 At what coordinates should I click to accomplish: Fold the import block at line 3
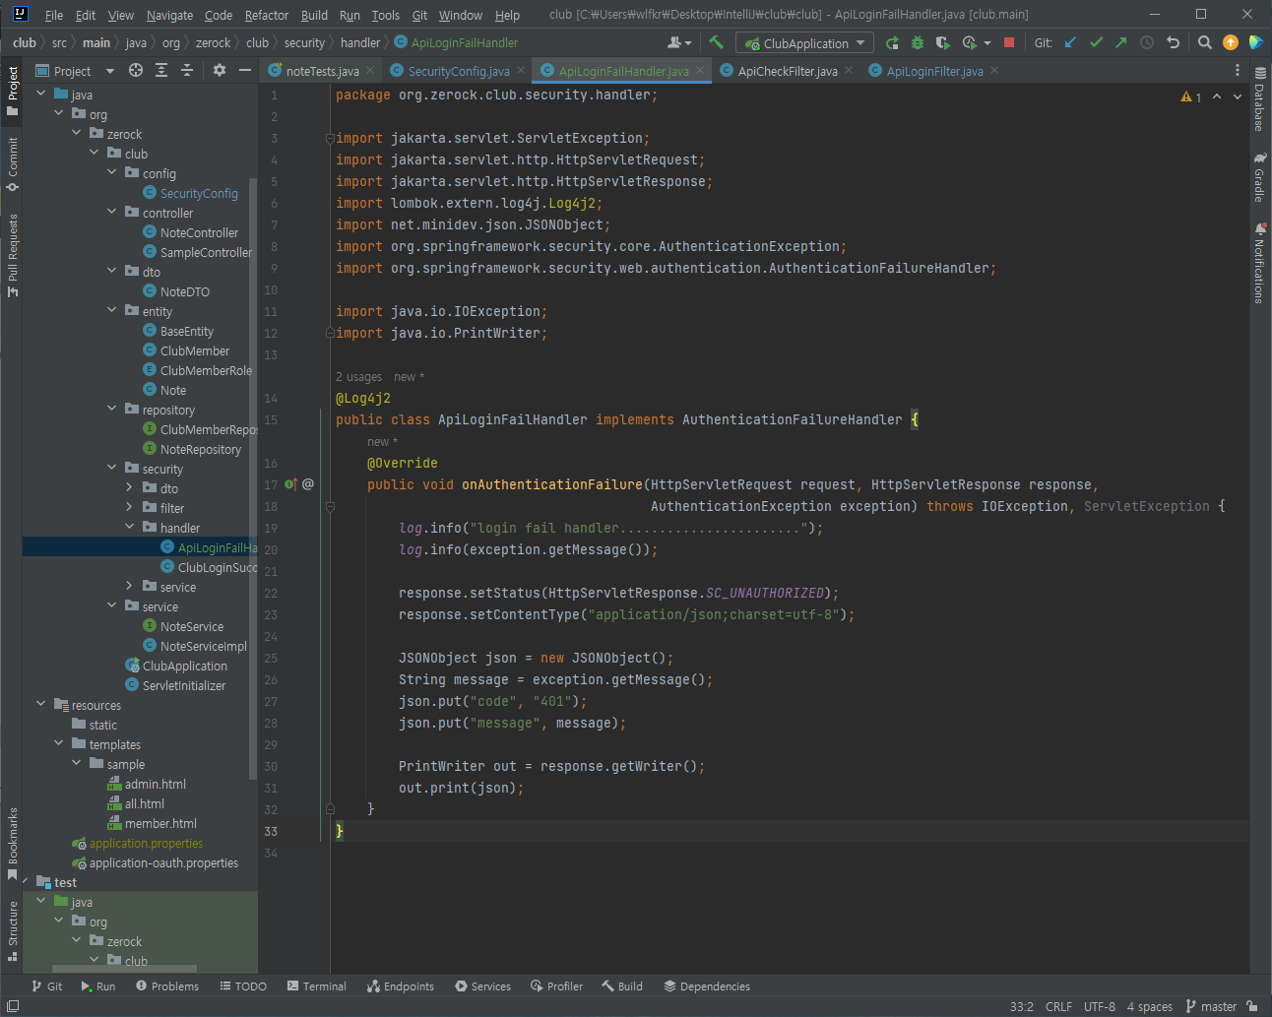(x=330, y=138)
